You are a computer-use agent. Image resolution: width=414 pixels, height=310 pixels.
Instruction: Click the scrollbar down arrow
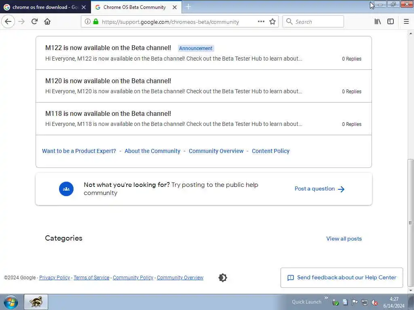pos(411,290)
